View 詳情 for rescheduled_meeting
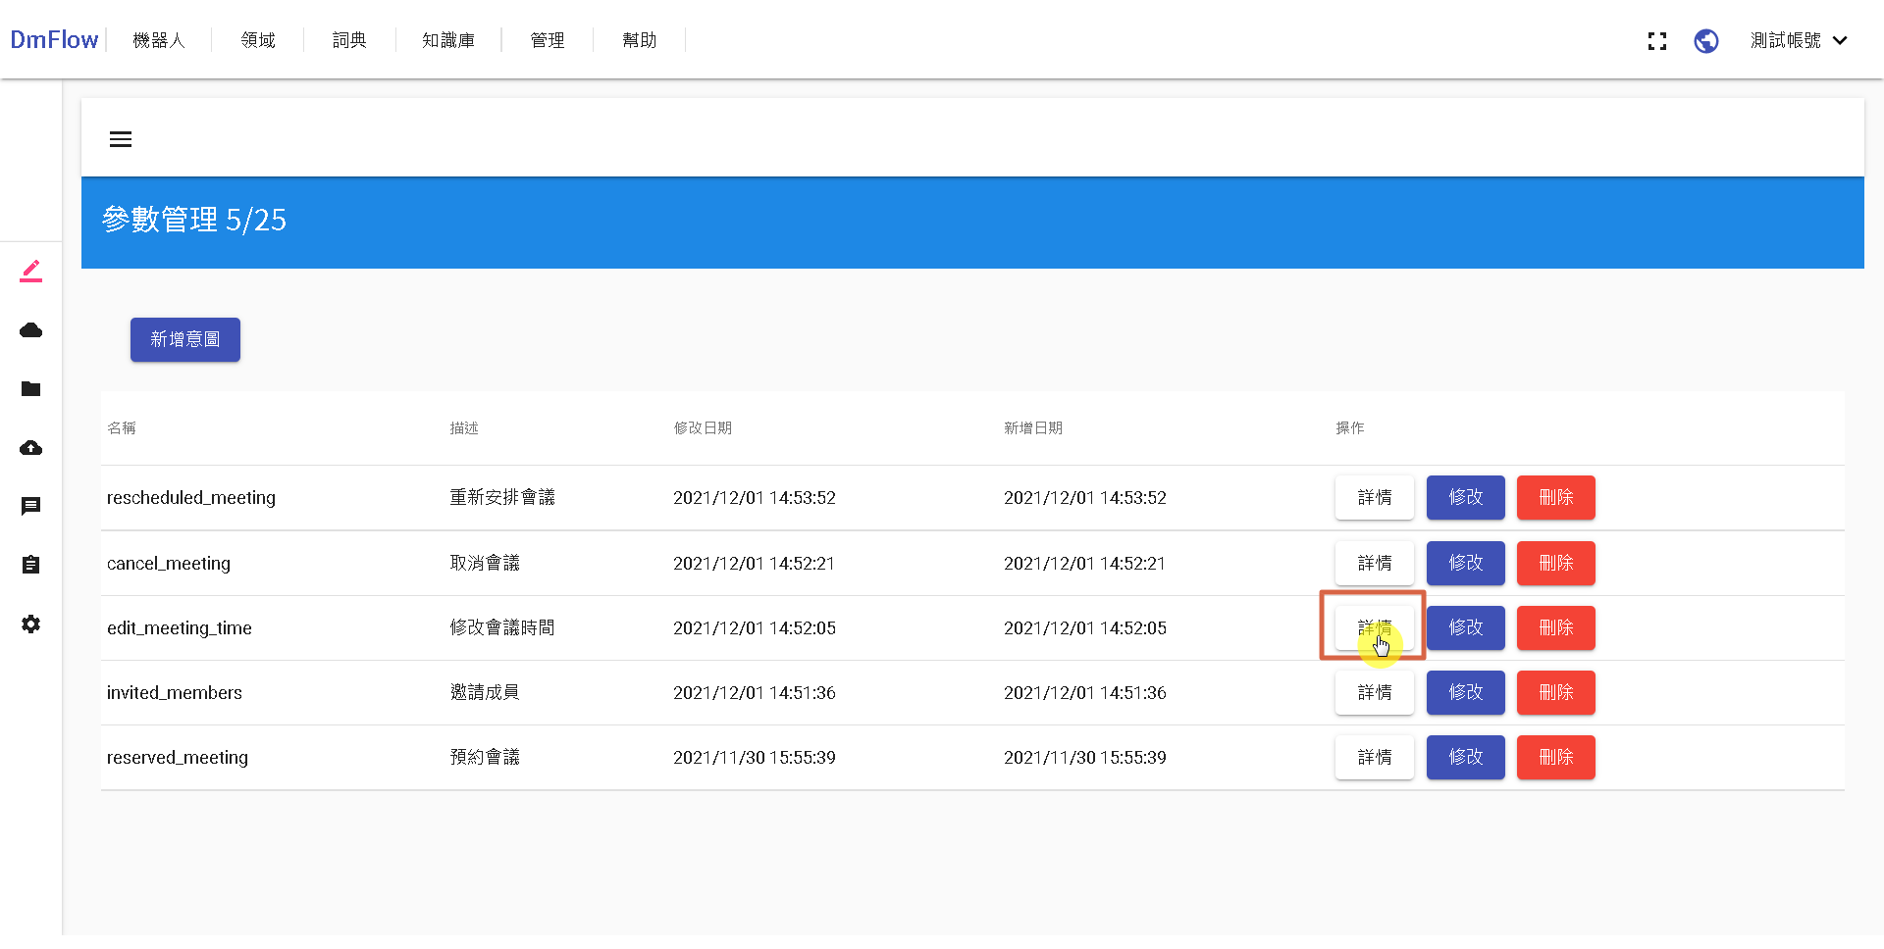The height and width of the screenshot is (949, 1884). point(1375,498)
